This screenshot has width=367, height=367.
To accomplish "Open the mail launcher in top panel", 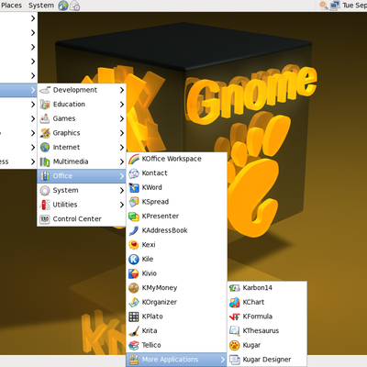I will tap(75, 6).
